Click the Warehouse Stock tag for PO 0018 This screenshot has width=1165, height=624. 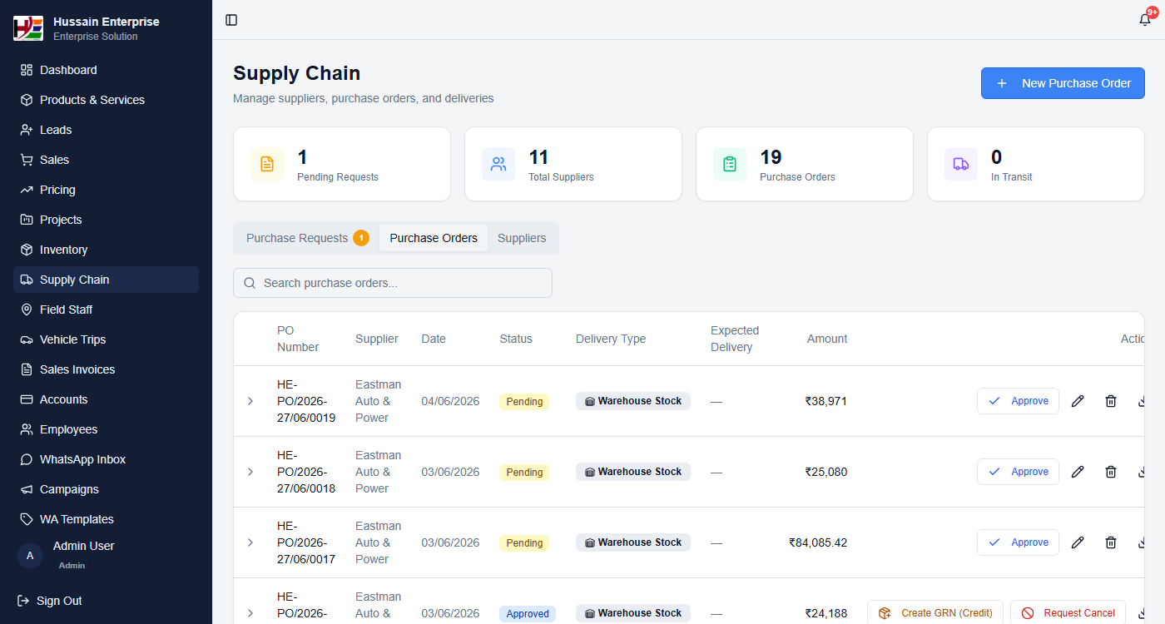pos(633,472)
